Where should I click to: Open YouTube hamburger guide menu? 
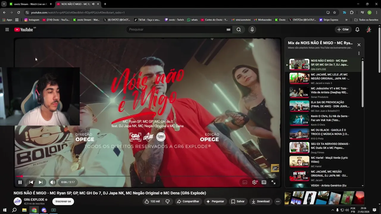7,29
